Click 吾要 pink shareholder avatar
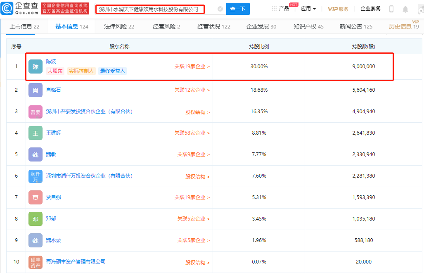The height and width of the screenshot is (273, 424). tap(36, 112)
